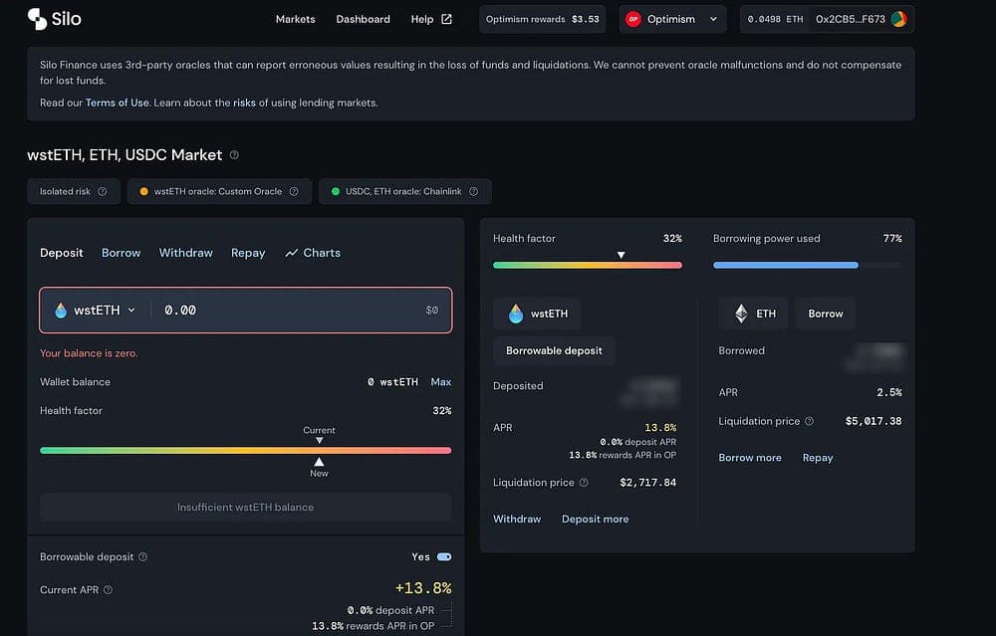Open the risks link in the warning
The height and width of the screenshot is (636, 996).
point(245,103)
